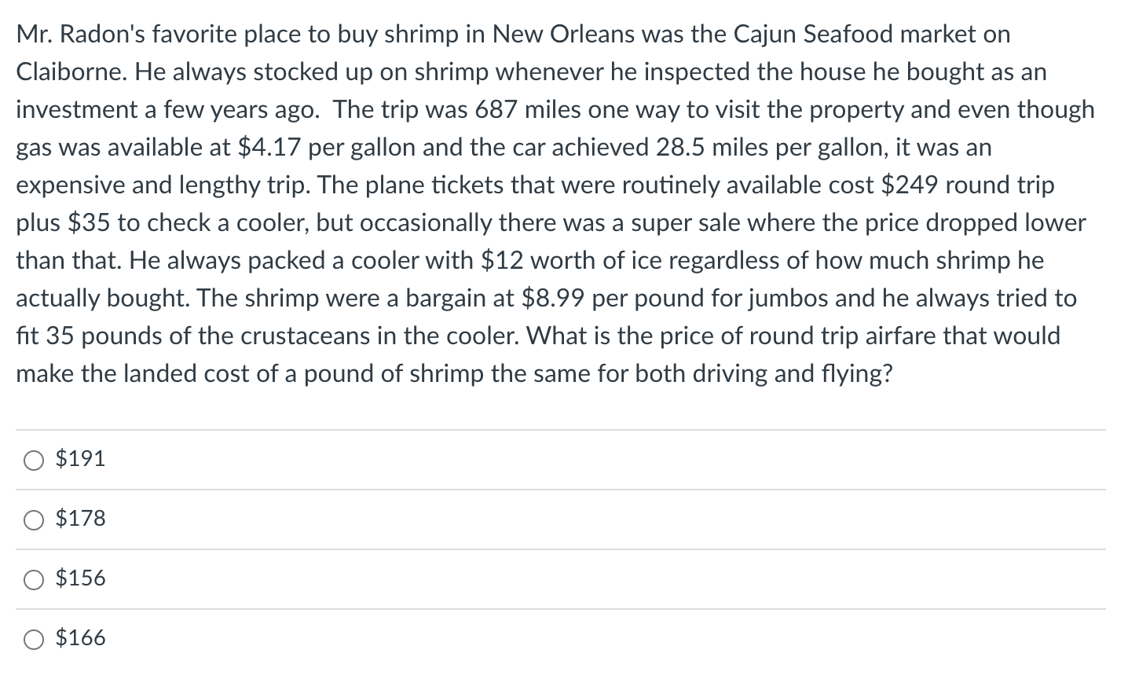Select the $191 radio button
The image size is (1128, 679).
34,460
